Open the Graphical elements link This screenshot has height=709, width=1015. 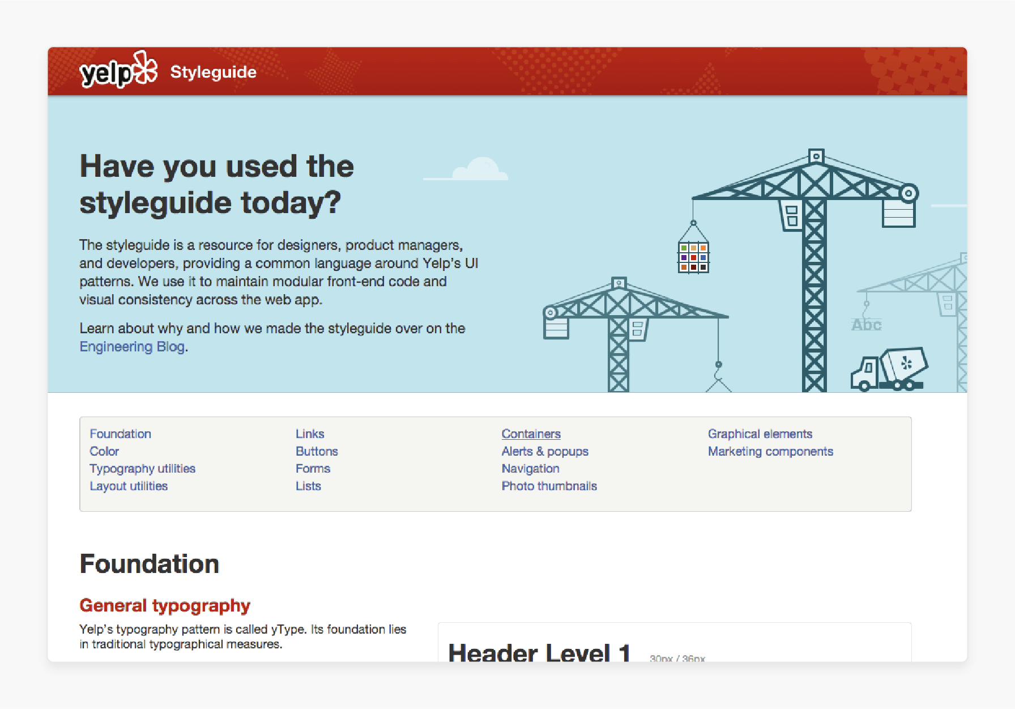[760, 434]
